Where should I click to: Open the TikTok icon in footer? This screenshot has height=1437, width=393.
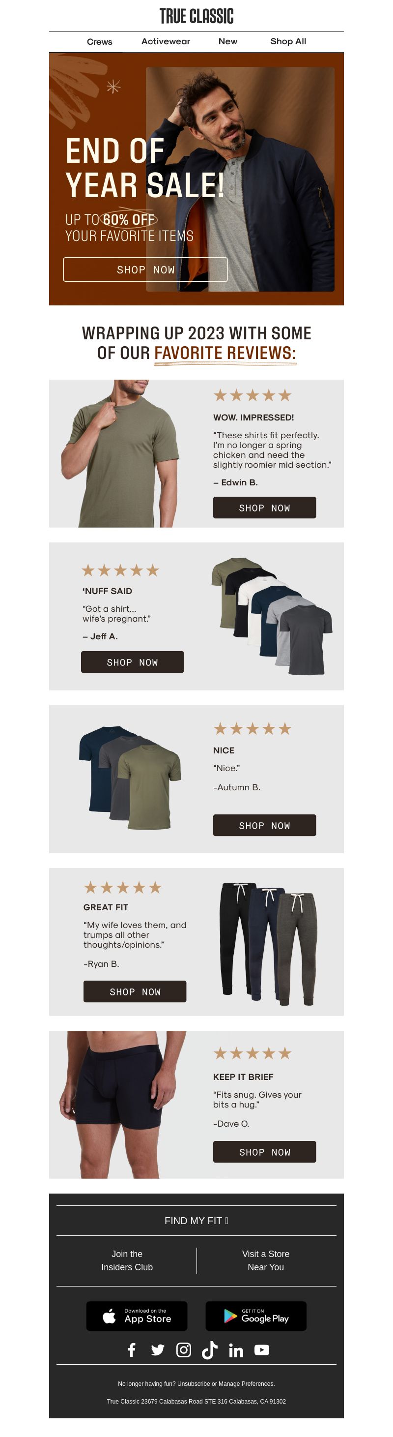click(x=210, y=1350)
